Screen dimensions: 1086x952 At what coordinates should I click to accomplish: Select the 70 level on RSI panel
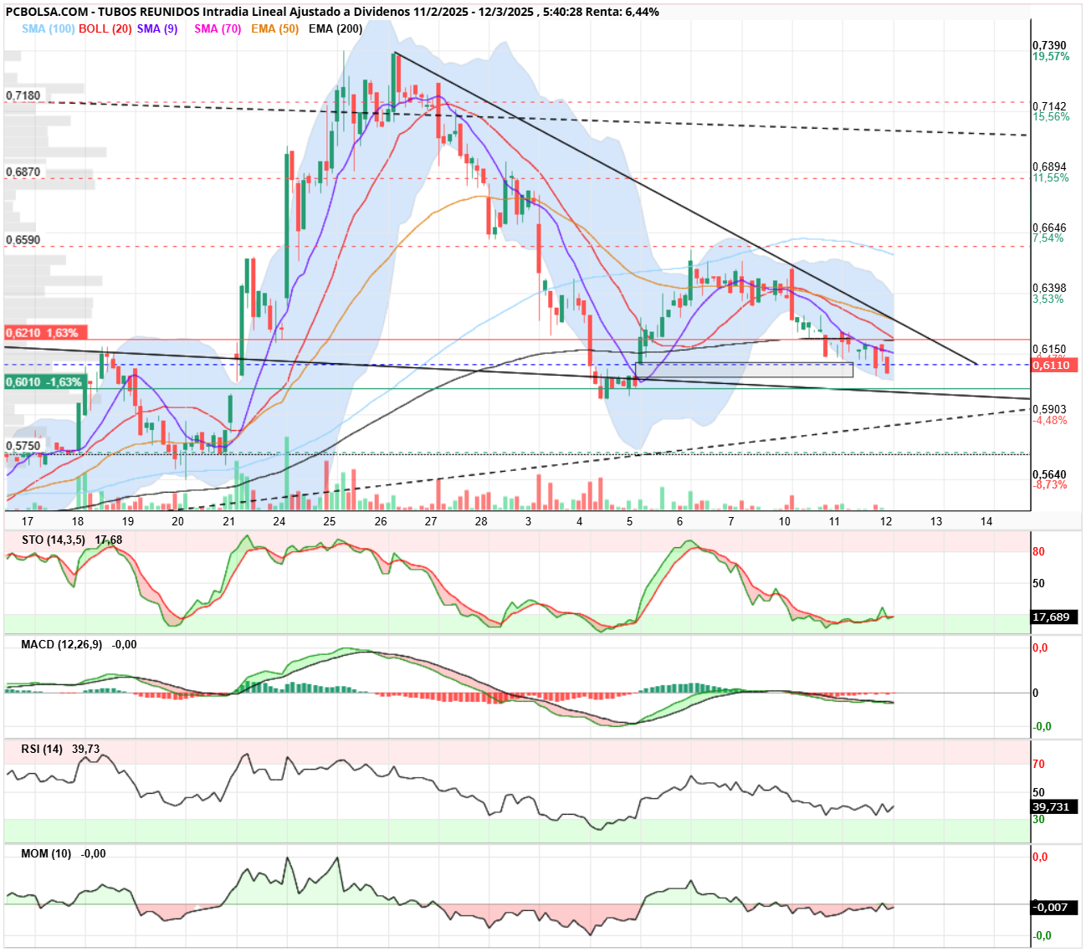pyautogui.click(x=1038, y=764)
